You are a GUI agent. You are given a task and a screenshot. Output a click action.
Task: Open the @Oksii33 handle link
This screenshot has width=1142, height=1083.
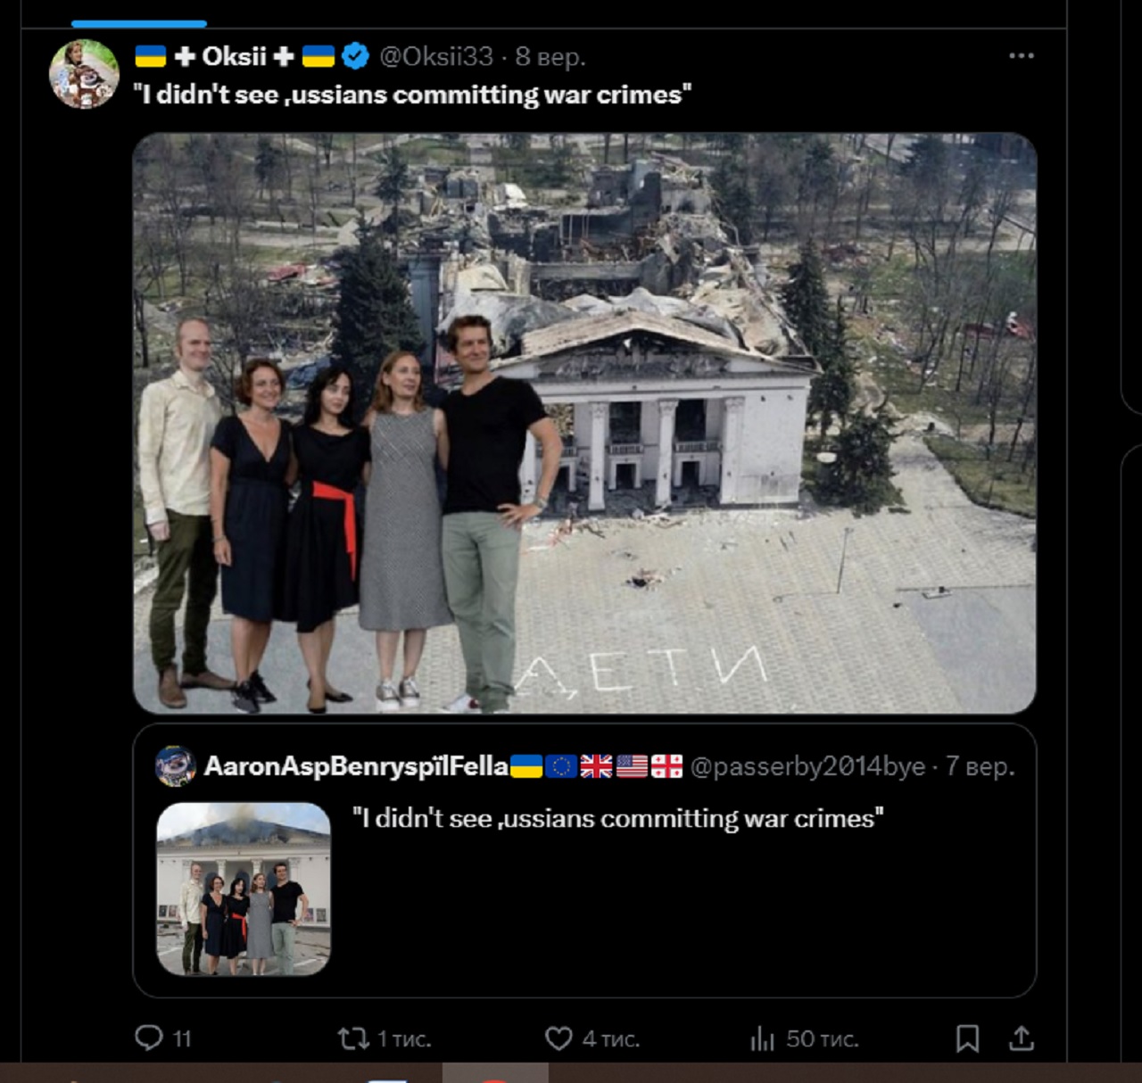[x=436, y=56]
